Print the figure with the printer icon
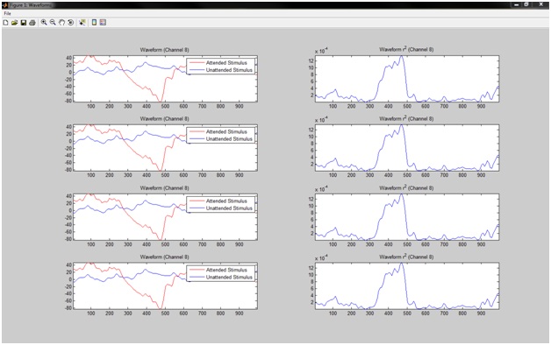The height and width of the screenshot is (345, 551). 32,23
